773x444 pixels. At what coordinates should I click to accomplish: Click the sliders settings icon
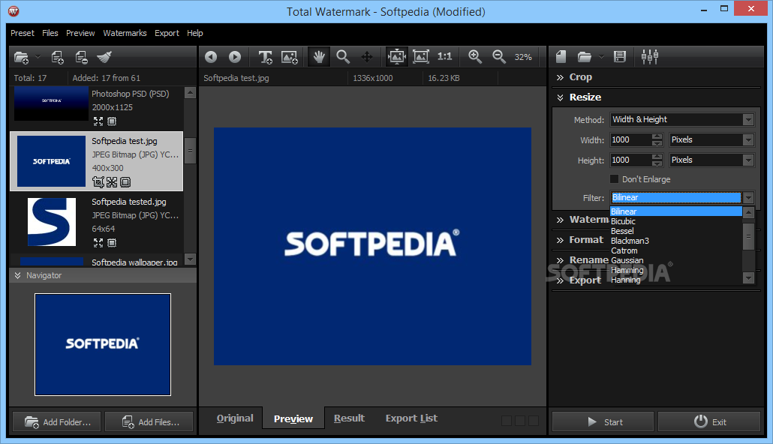650,57
